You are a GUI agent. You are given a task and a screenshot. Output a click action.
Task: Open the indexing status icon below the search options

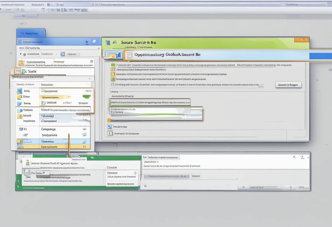click(x=110, y=133)
